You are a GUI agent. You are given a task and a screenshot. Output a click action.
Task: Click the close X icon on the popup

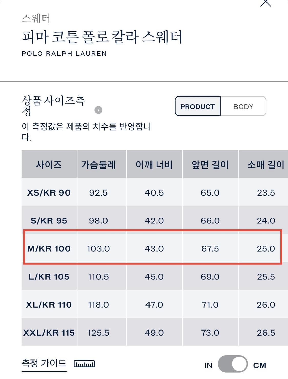[x=266, y=3]
